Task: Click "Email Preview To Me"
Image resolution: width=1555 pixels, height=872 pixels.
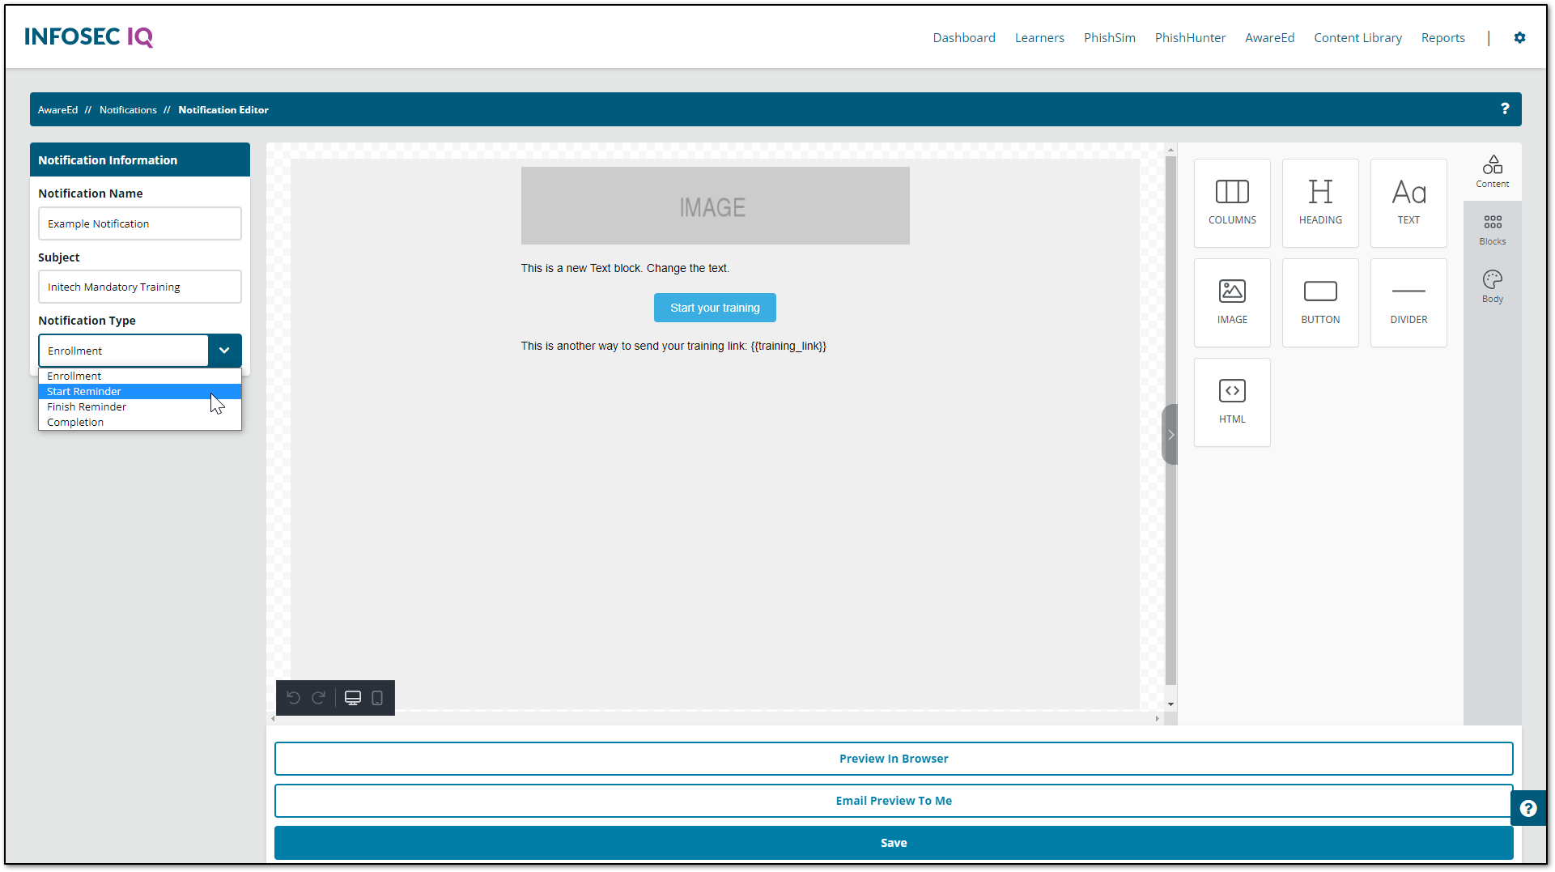Action: (x=893, y=800)
